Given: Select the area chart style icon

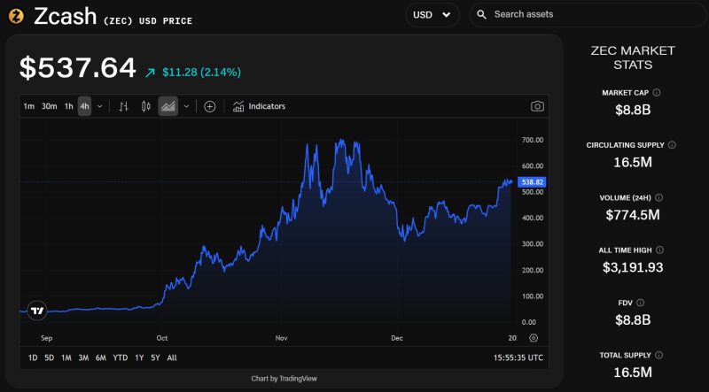Looking at the screenshot, I should (x=168, y=106).
